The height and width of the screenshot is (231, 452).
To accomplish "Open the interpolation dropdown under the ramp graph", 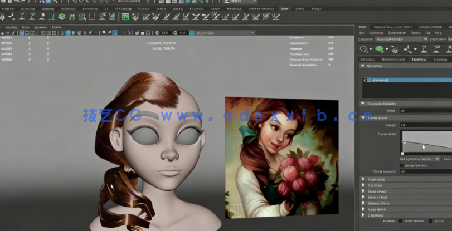I will [420, 159].
